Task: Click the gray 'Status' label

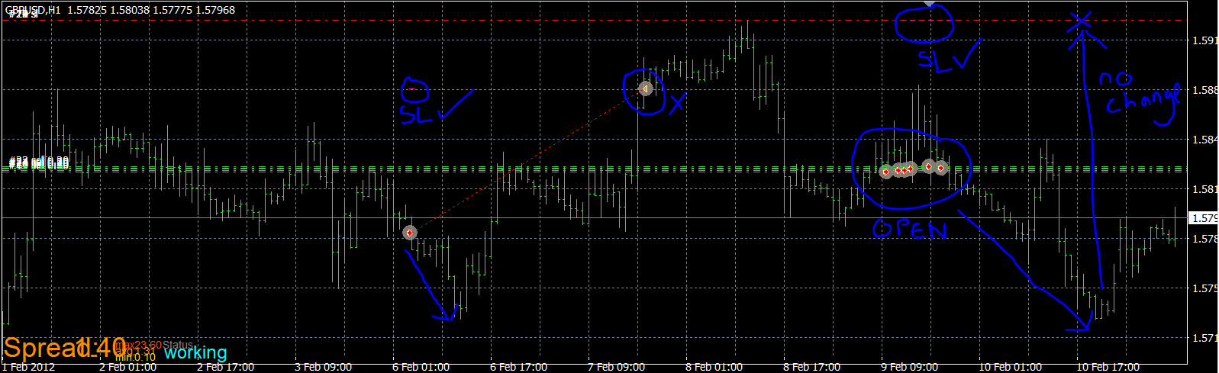Action: (178, 345)
